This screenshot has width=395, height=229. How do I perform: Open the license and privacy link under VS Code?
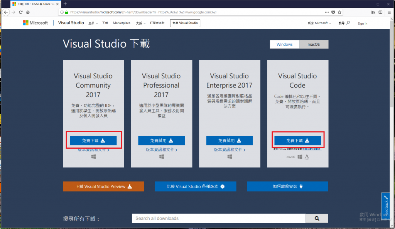tap(312, 149)
